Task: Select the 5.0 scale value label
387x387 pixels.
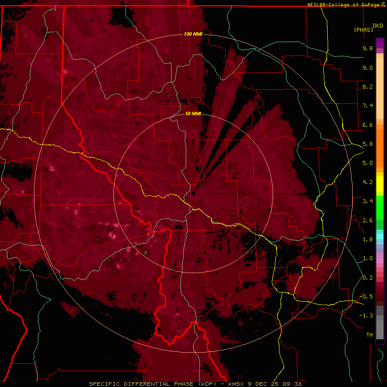Action: [368, 163]
